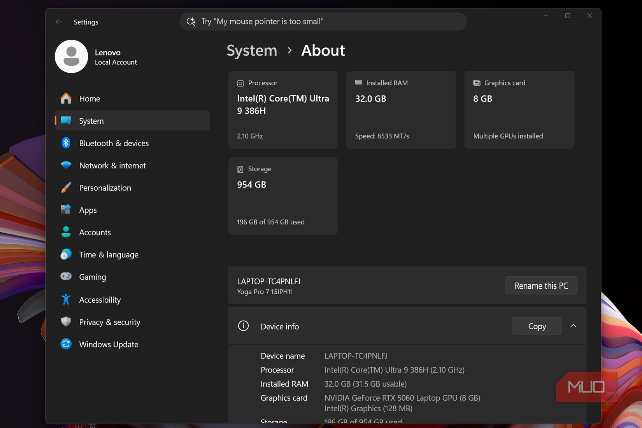The image size is (642, 428).
Task: Open Personalization settings
Action: (x=132, y=188)
